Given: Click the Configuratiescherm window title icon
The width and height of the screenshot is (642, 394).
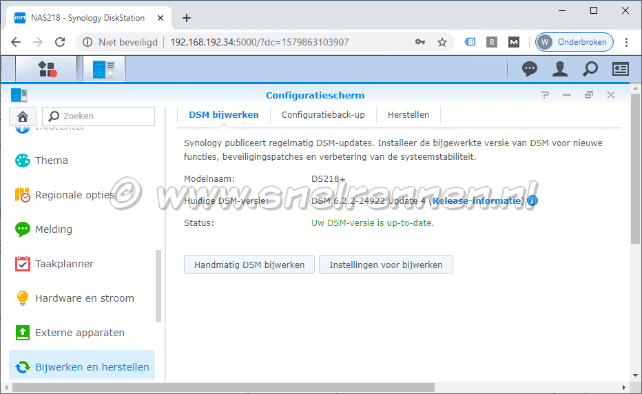Looking at the screenshot, I should click(x=19, y=95).
